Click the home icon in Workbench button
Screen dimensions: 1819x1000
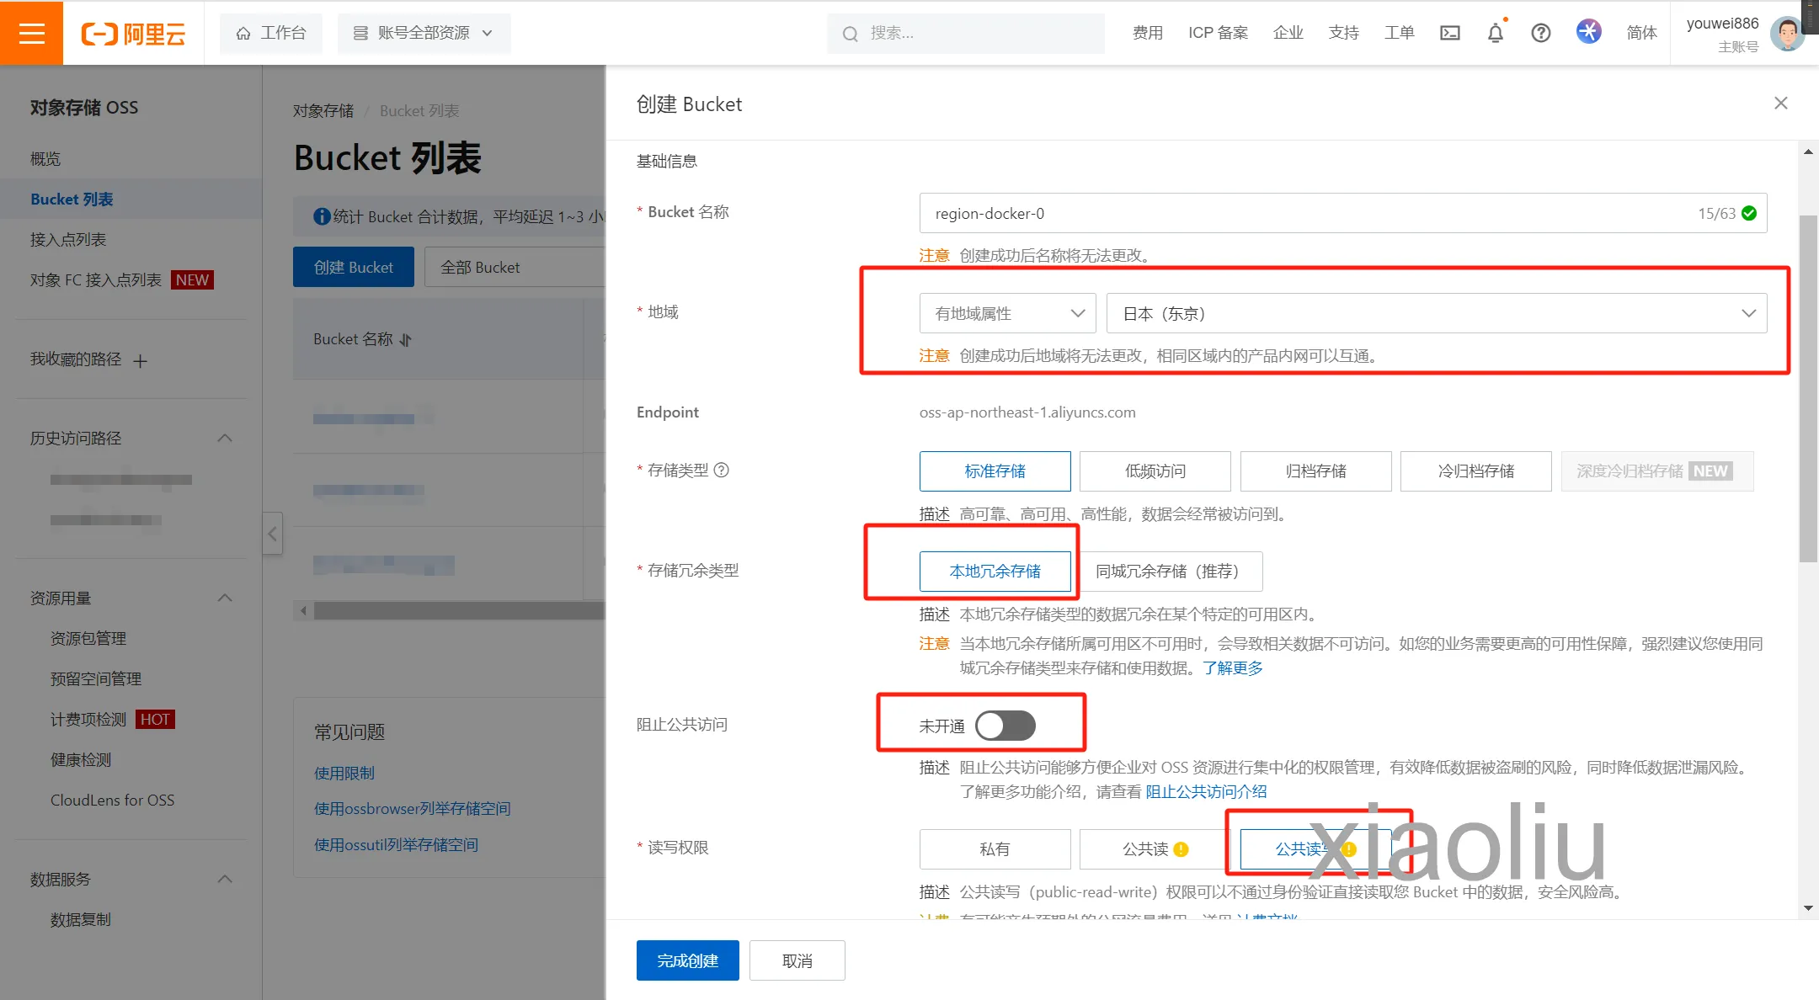243,34
